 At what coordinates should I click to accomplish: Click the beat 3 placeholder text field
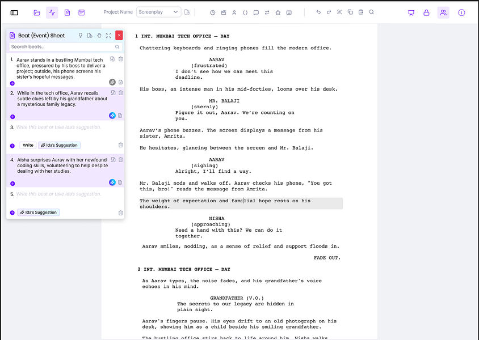[58, 127]
